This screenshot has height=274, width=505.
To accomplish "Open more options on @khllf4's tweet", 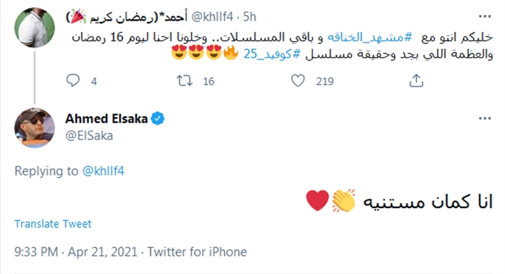I will (484, 16).
